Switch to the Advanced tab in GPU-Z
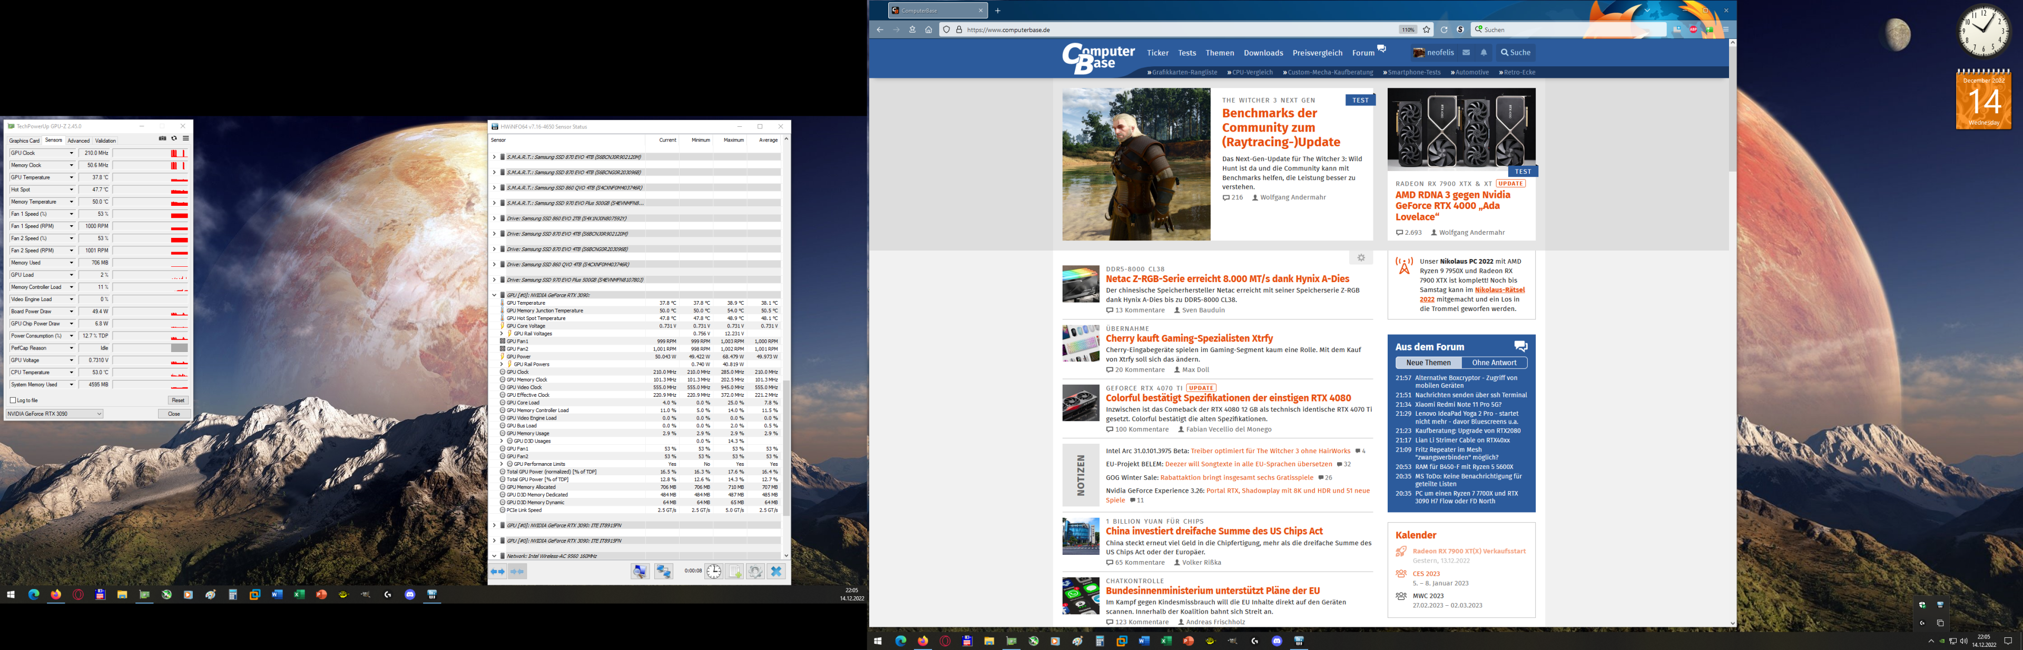Image resolution: width=2023 pixels, height=650 pixels. [x=78, y=141]
